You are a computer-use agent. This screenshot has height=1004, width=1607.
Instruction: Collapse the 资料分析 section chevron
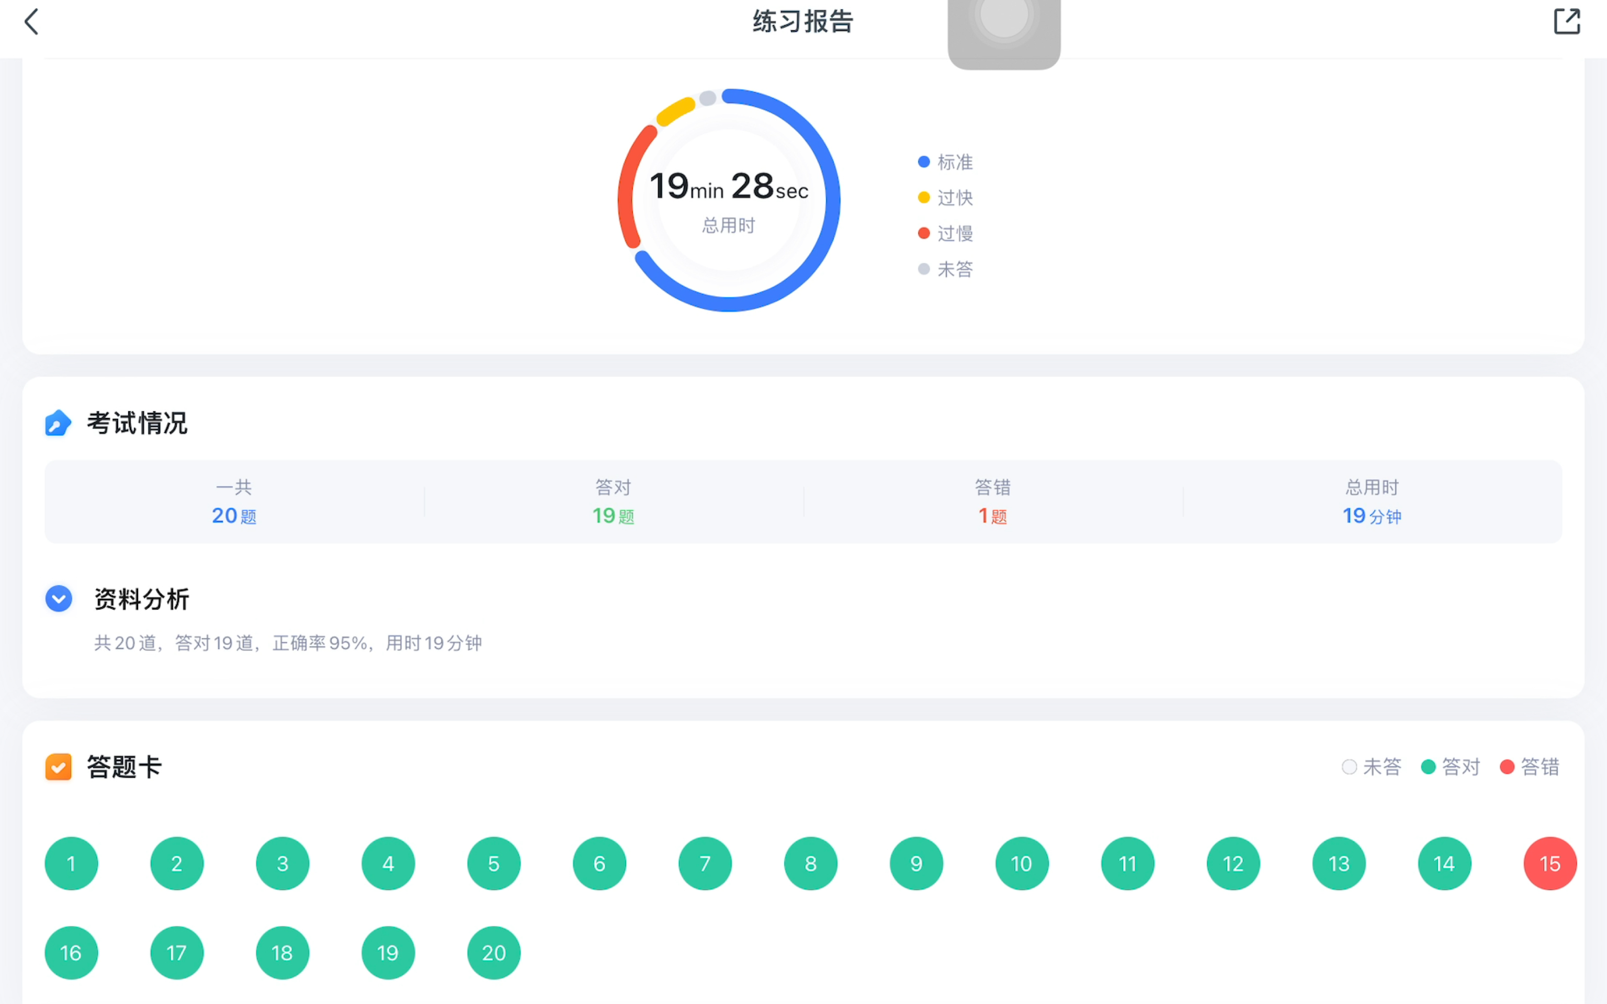[x=59, y=598]
